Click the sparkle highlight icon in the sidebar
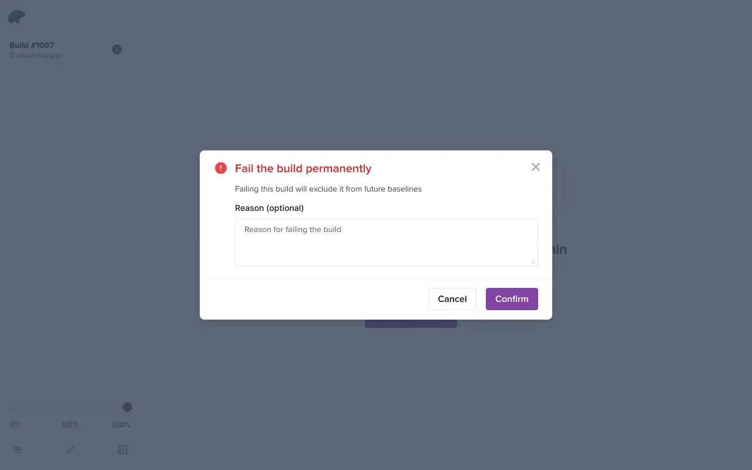This screenshot has height=470, width=752. pos(18,450)
